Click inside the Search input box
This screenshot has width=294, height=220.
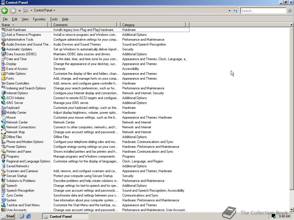(x=263, y=11)
